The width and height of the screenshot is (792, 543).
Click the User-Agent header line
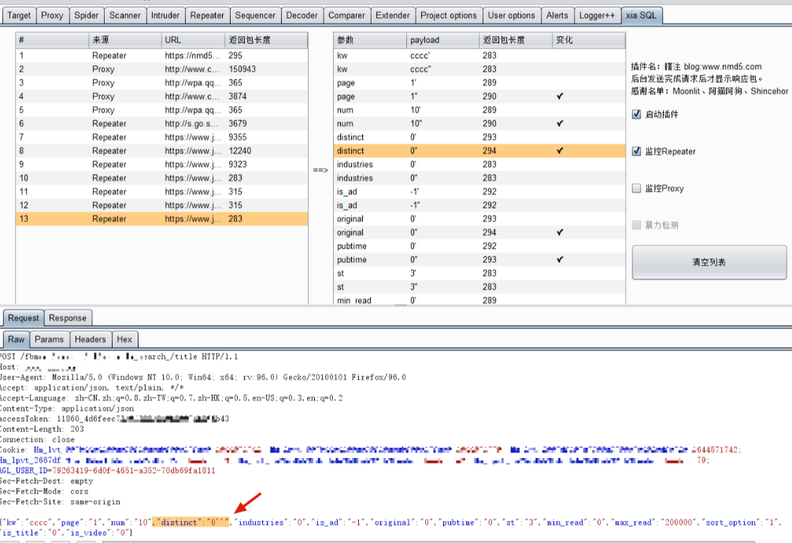click(203, 377)
